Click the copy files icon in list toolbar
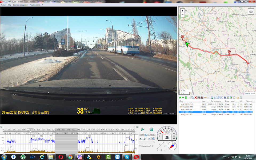 (x=193, y=98)
